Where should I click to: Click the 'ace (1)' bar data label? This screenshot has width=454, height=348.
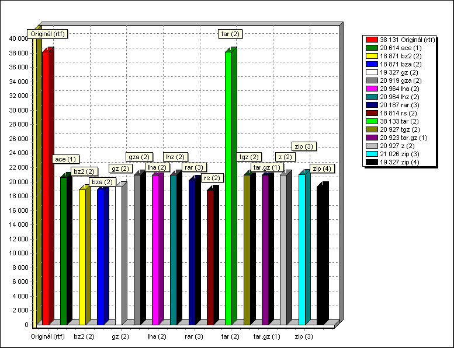65,159
